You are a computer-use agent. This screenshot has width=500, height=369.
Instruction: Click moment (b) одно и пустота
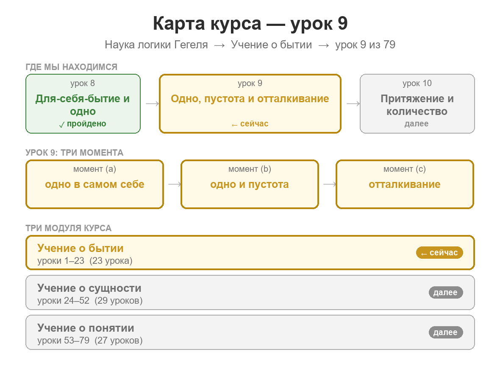(x=250, y=184)
